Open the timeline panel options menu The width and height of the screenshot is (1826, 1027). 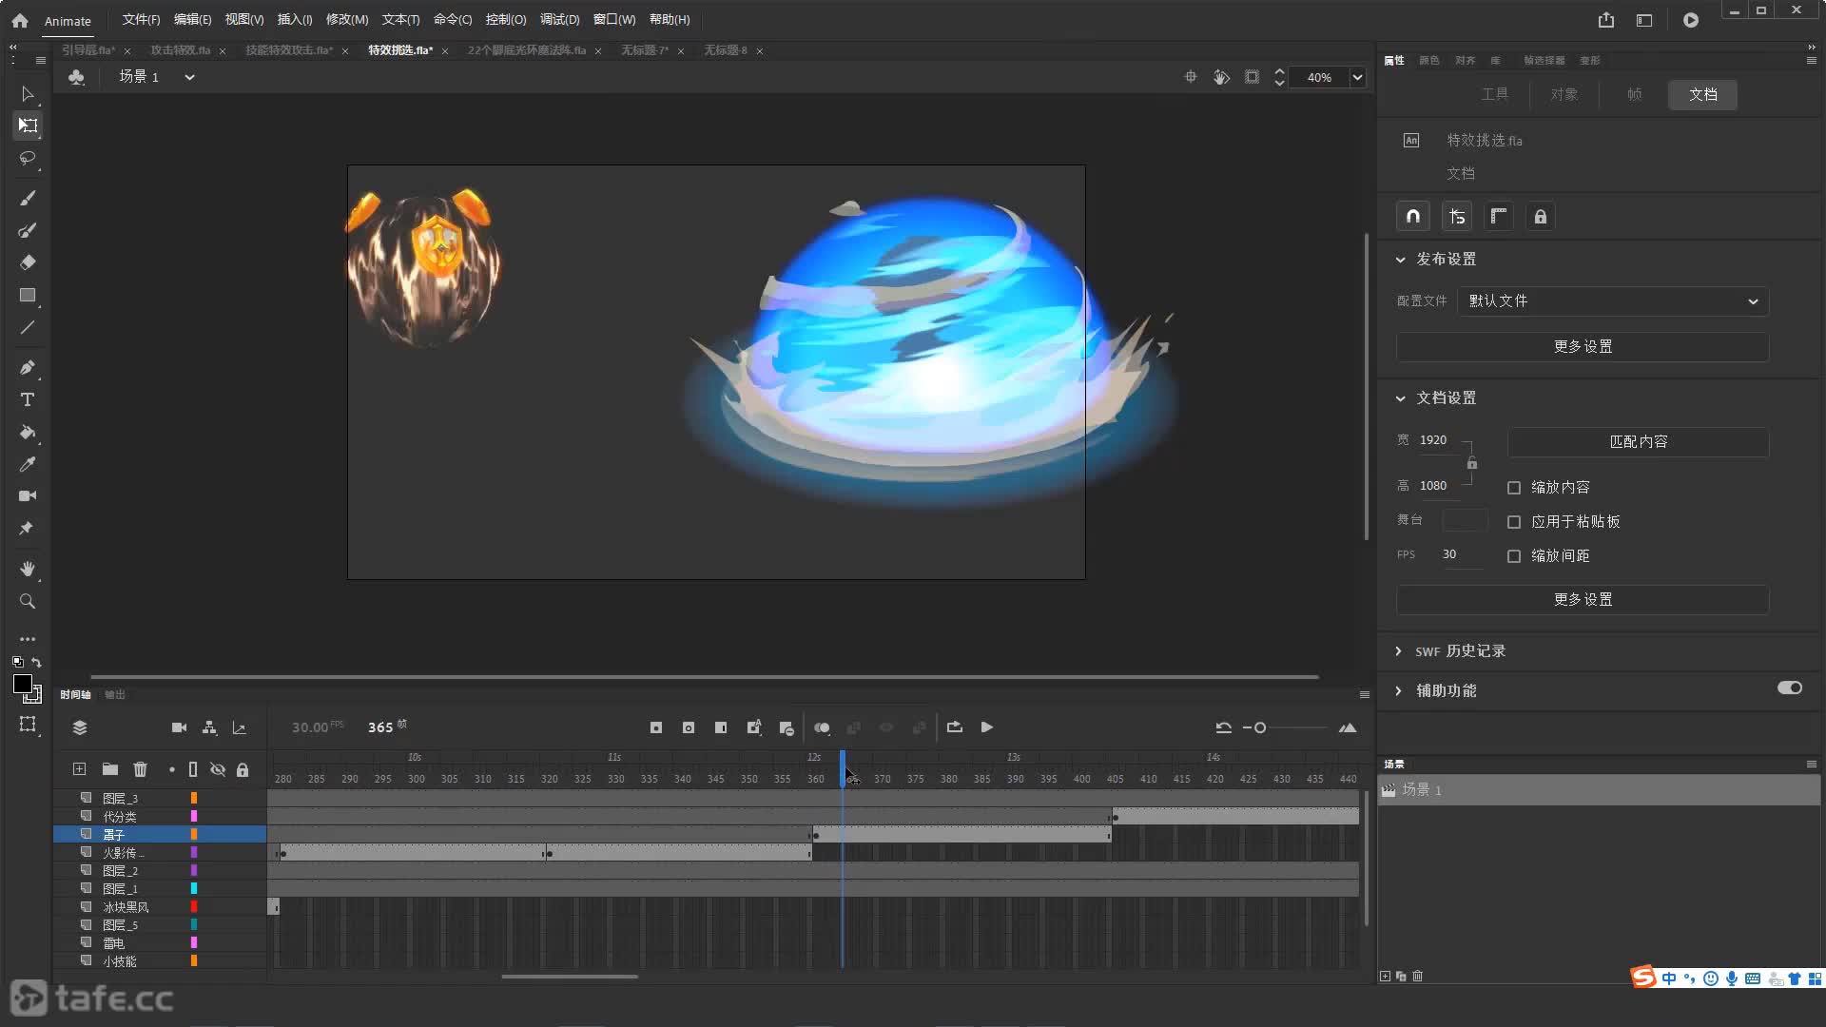click(1364, 695)
